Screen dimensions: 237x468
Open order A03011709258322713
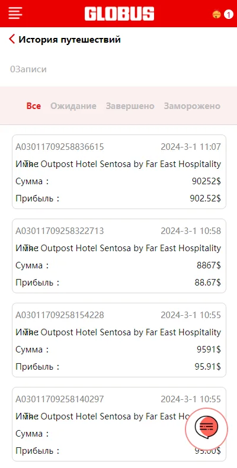pos(119,256)
